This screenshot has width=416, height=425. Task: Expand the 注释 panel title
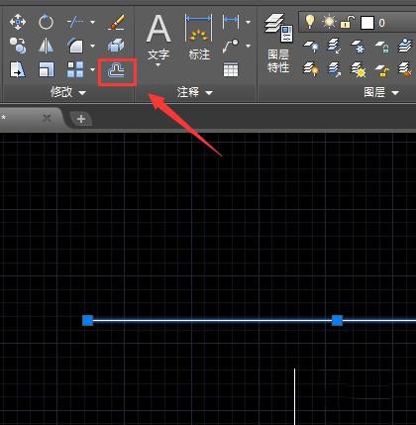195,92
